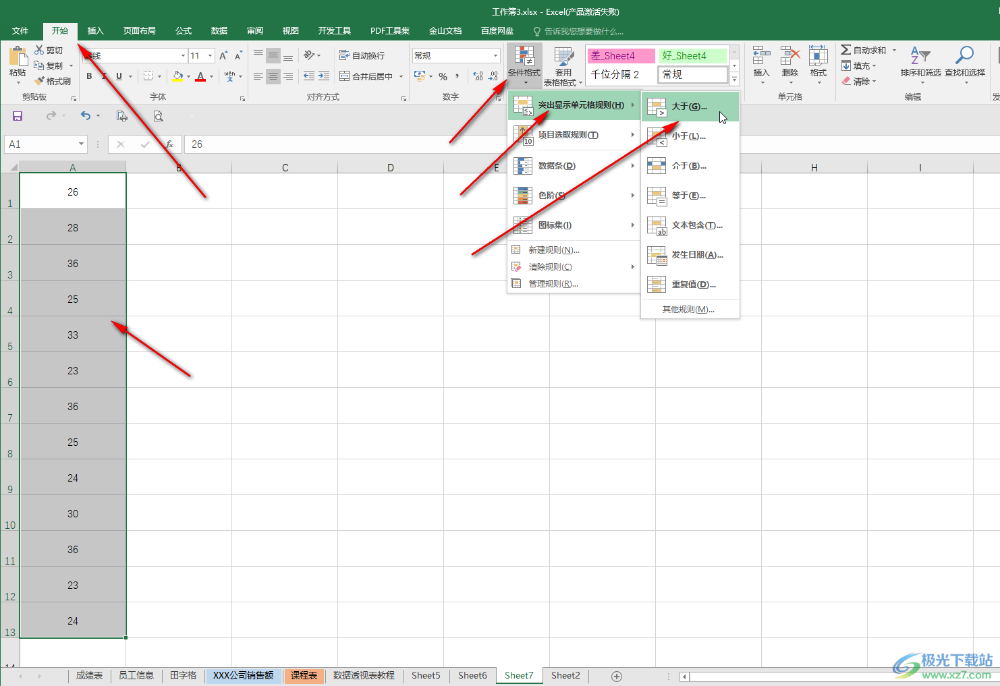Click the comma style icon
1000x686 pixels.
pos(457,76)
